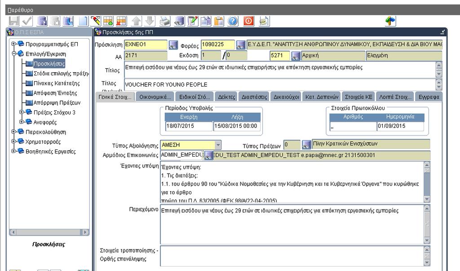Viewport: 460px width, 271px height.
Task: Click the Λήξη date field 15/08/2015 00:00
Action: [237, 126]
